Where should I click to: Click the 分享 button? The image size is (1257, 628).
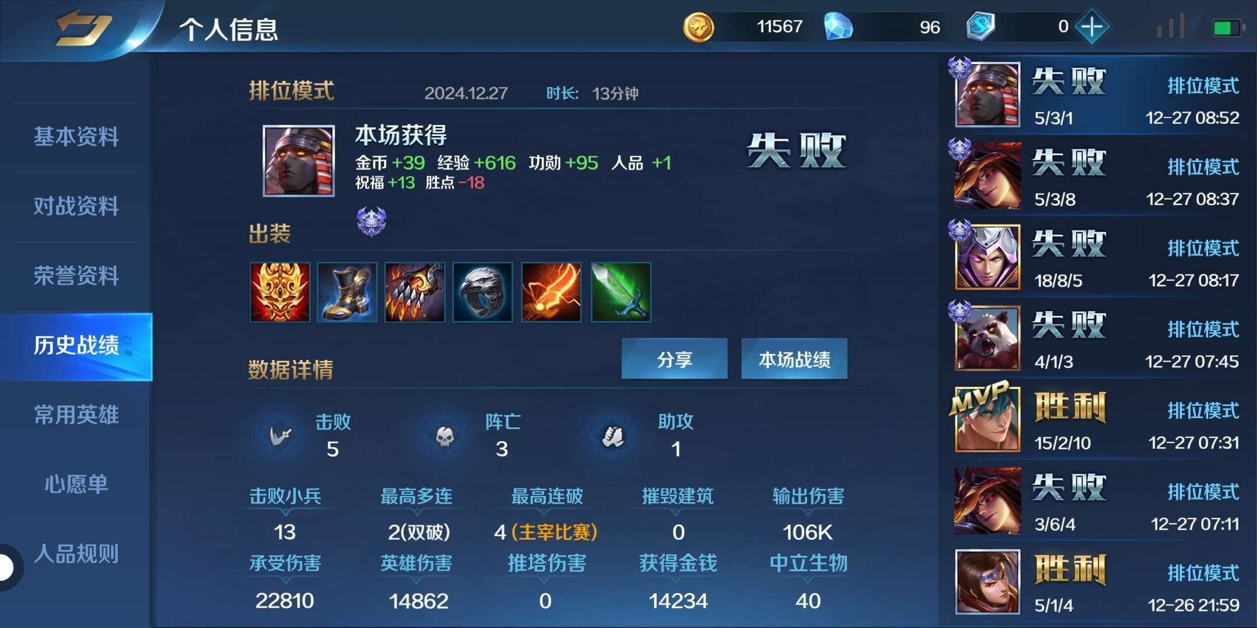(x=674, y=359)
